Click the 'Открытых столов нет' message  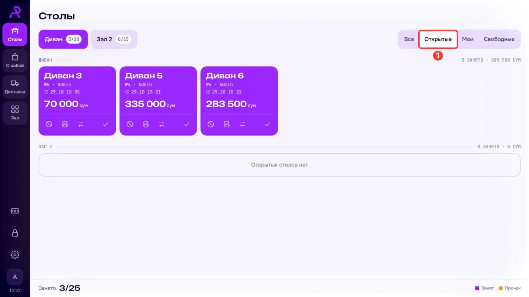(279, 165)
